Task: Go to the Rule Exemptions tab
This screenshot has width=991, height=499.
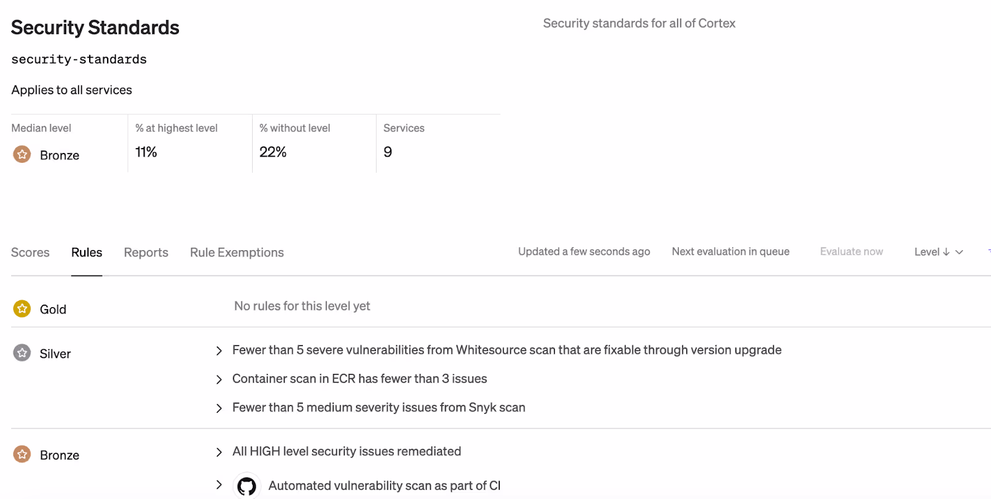Action: (237, 253)
